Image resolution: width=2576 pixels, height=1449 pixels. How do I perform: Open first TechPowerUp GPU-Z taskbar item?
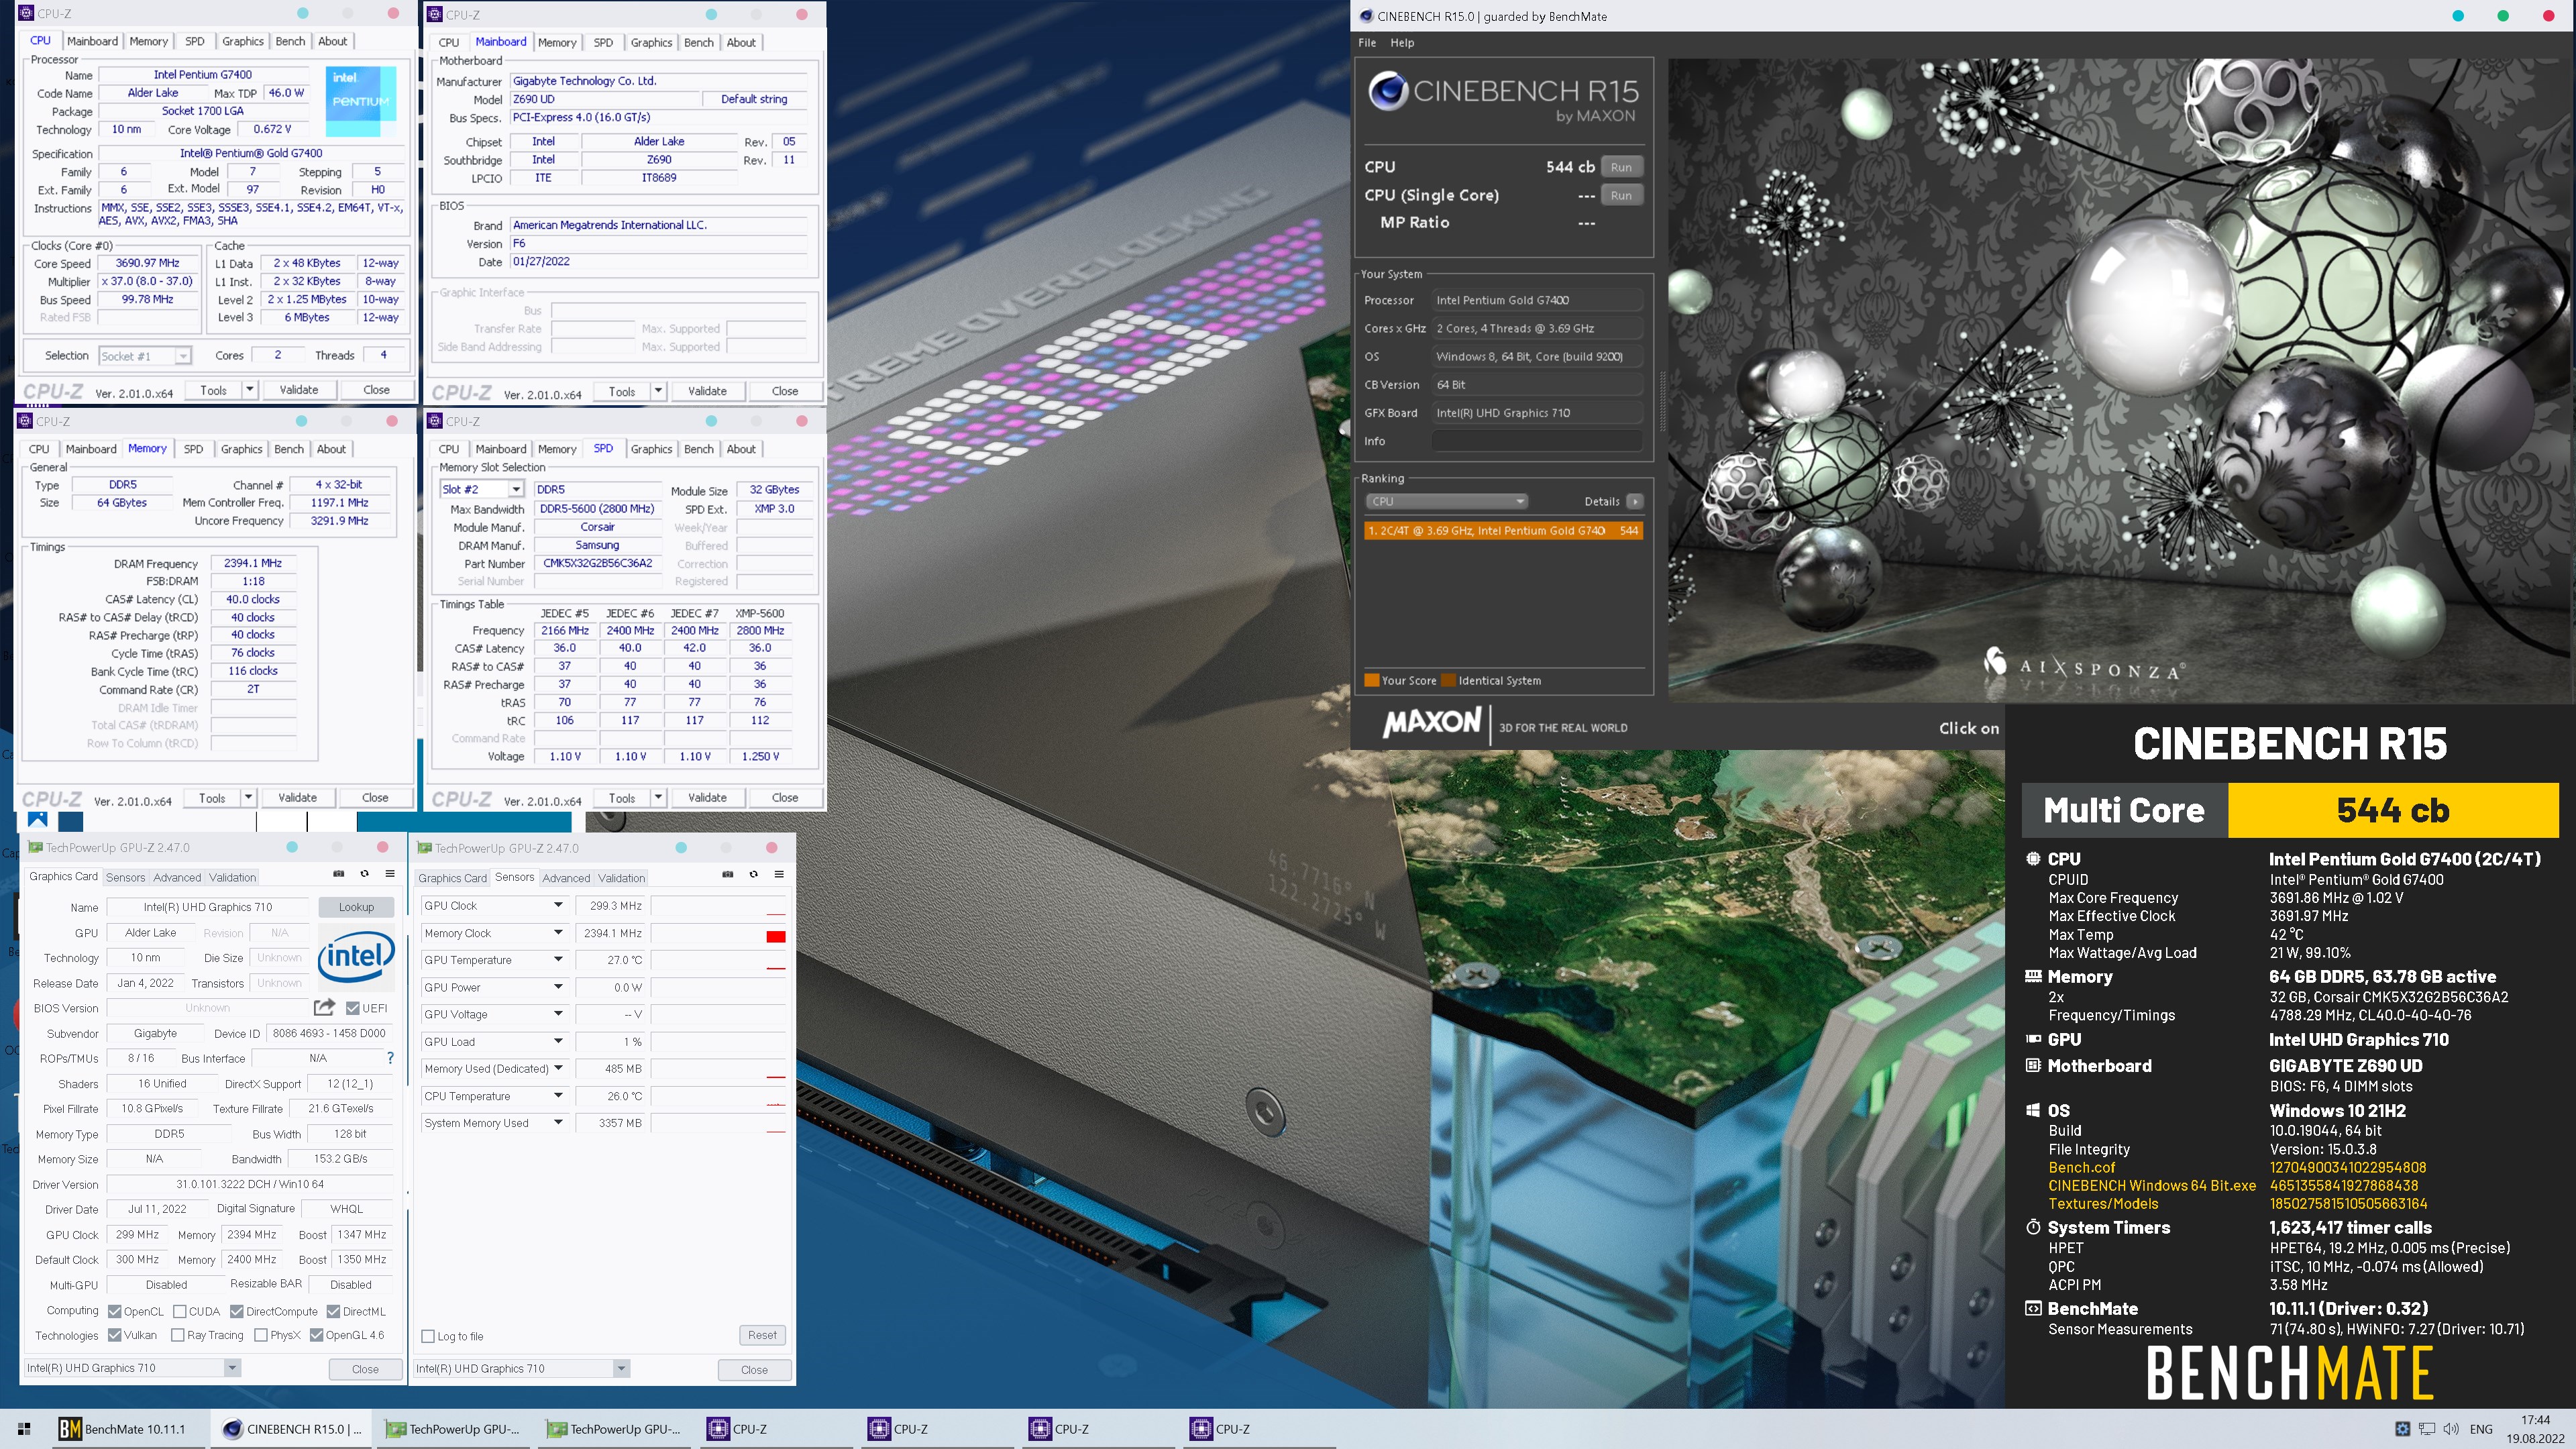click(x=453, y=1429)
